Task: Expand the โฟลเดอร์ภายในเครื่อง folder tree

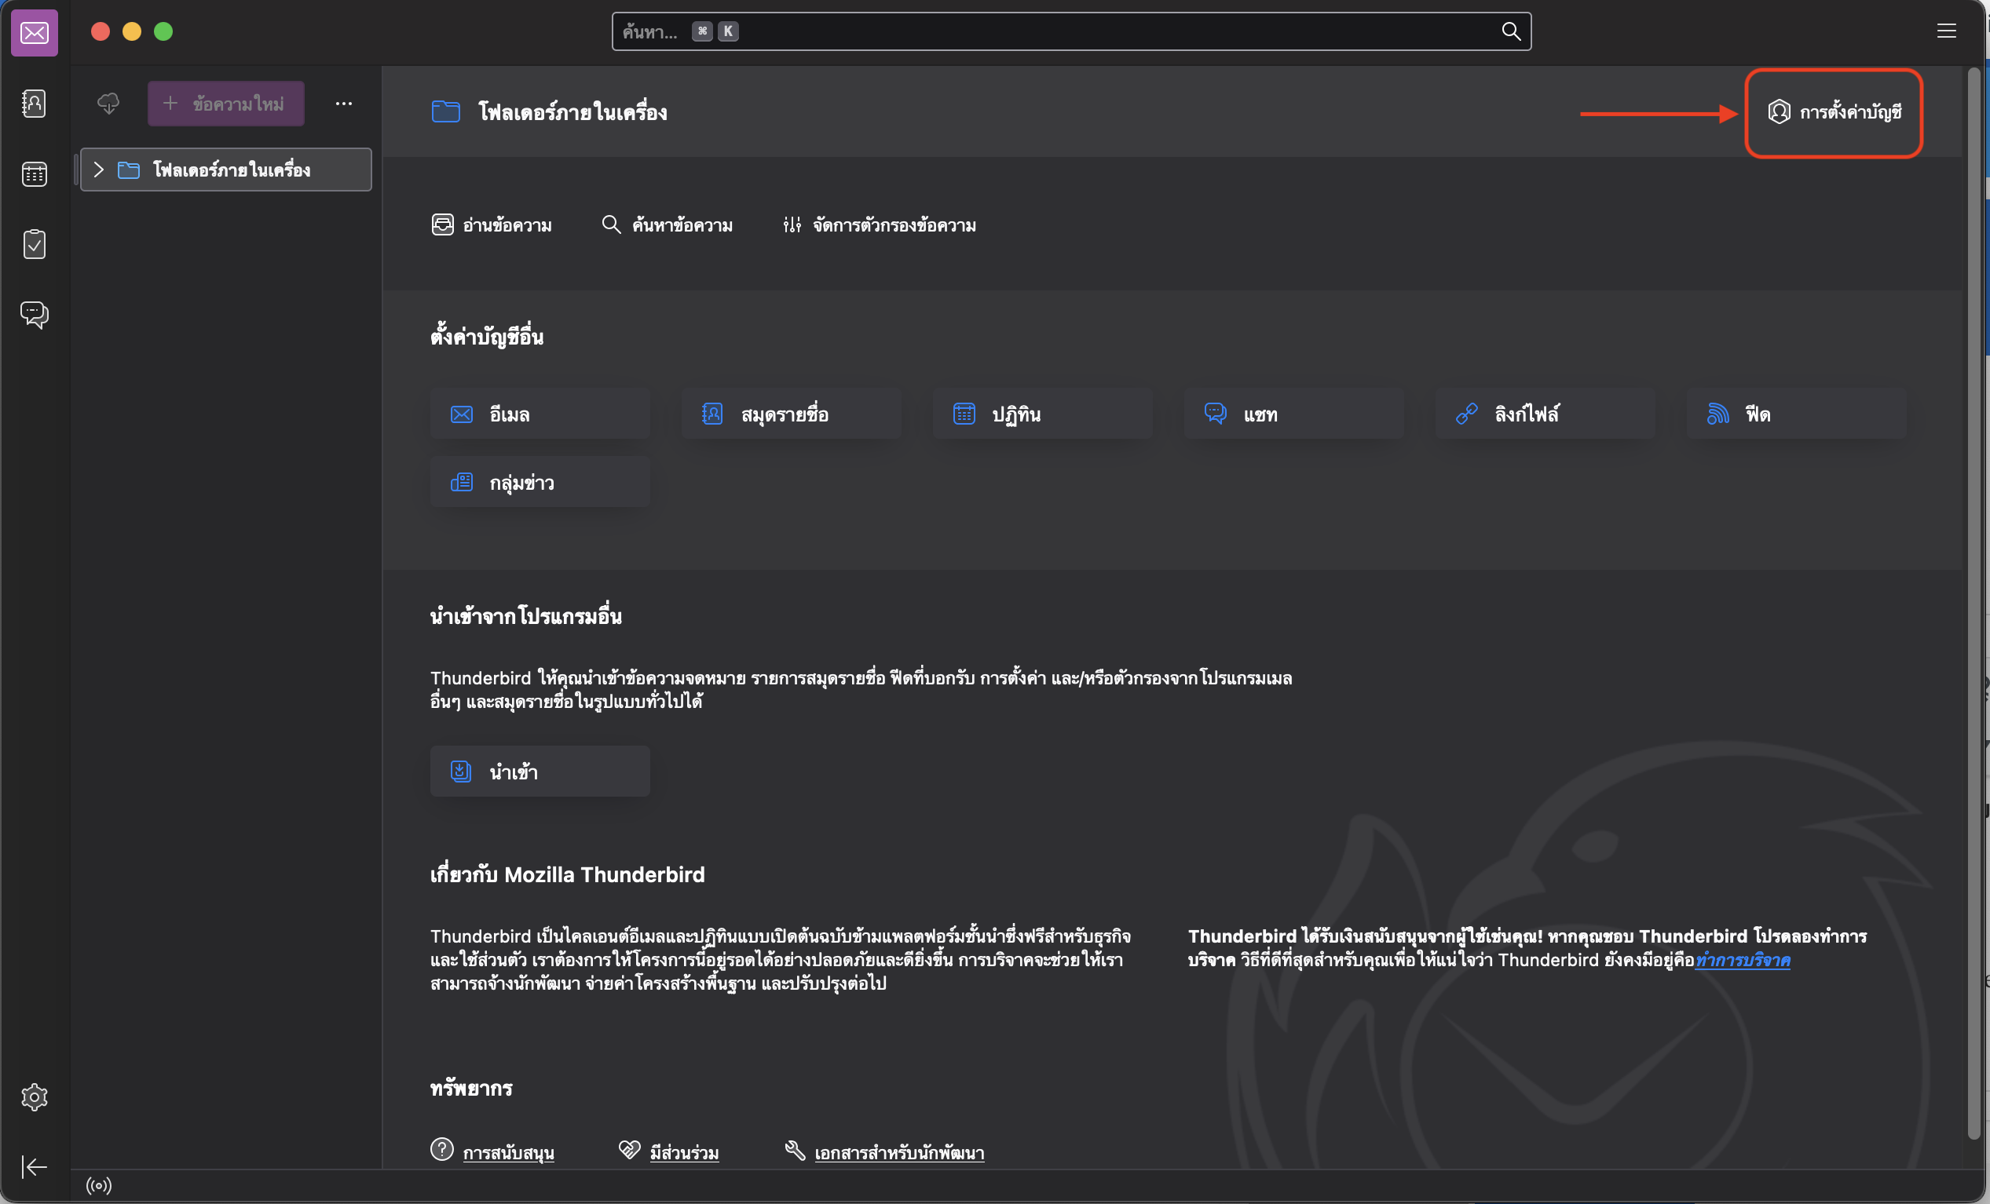Action: click(98, 170)
